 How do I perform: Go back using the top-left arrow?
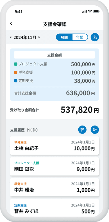[11, 23]
